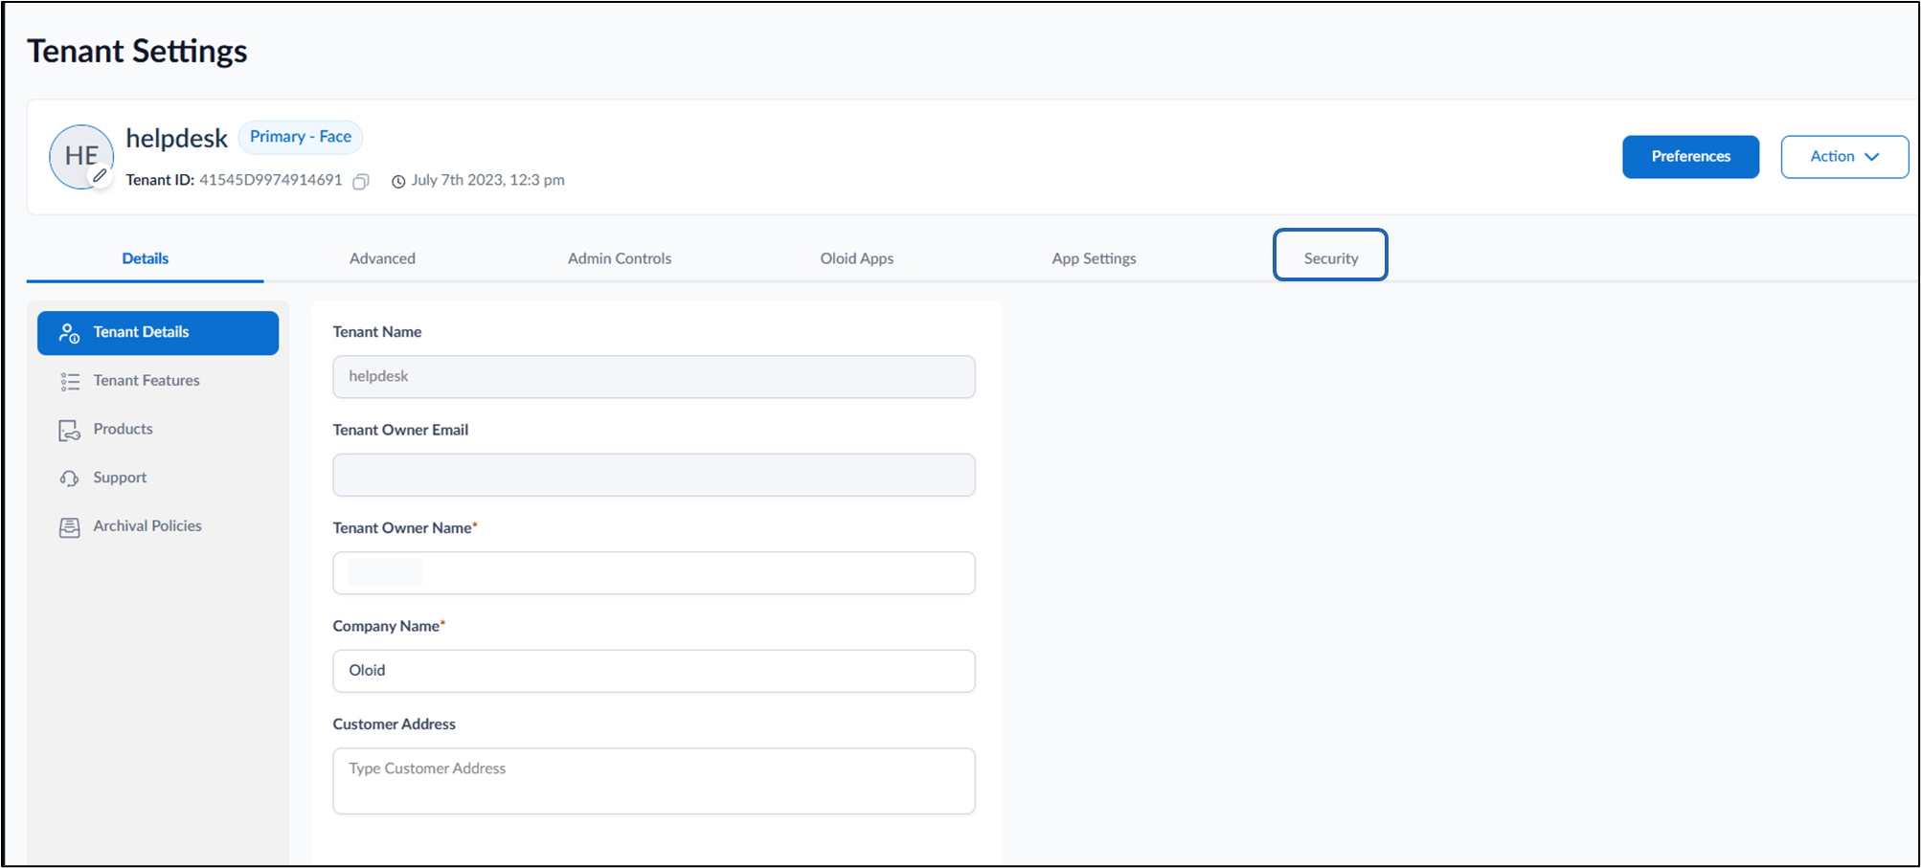Viewport: 1921px width, 868px height.
Task: Open the Advanced tab
Action: tap(382, 258)
